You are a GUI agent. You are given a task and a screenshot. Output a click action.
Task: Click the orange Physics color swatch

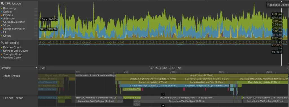point(1,15)
